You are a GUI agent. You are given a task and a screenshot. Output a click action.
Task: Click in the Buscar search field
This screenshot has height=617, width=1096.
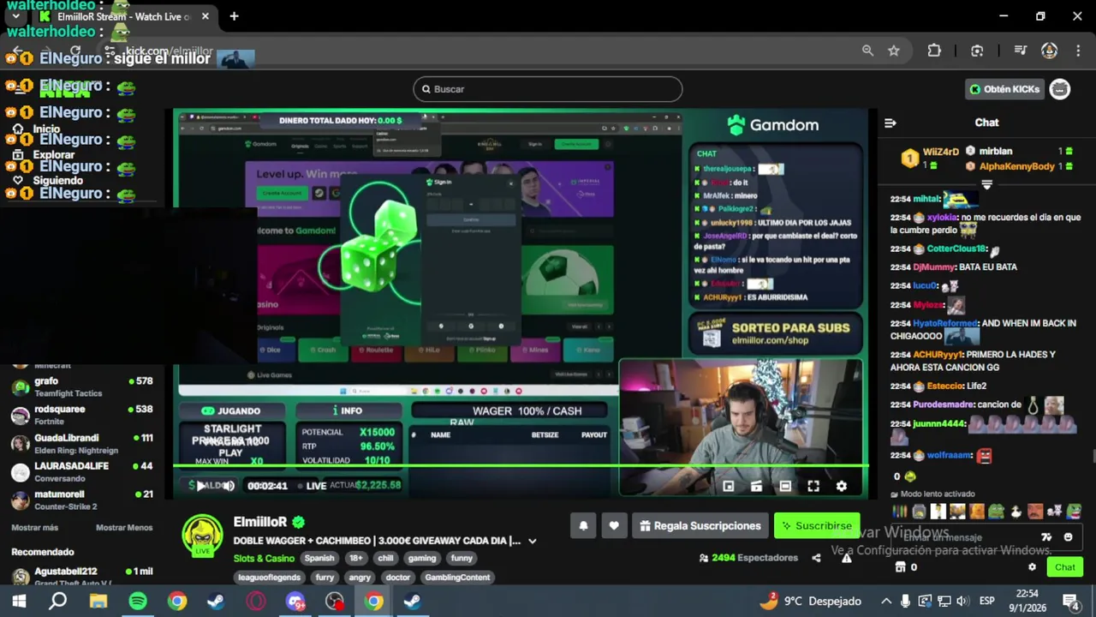pyautogui.click(x=548, y=89)
